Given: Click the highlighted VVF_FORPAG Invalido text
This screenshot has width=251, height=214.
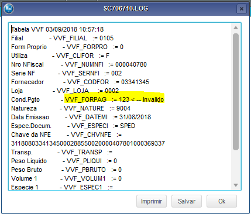Looking at the screenshot, I should pyautogui.click(x=114, y=99).
